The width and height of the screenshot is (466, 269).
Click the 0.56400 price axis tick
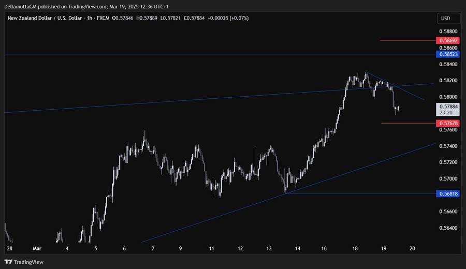point(447,228)
